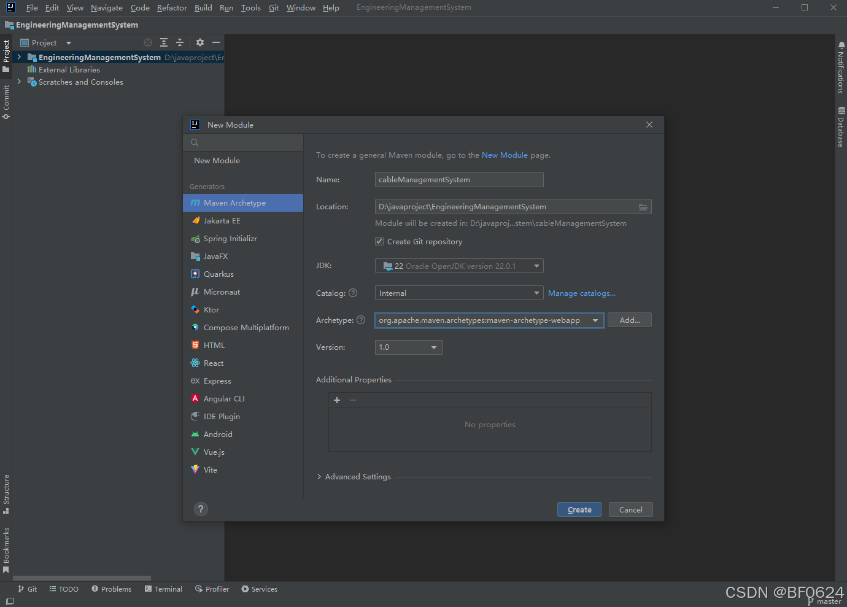Select the Android robot icon
Screen dimensions: 847x607
click(x=195, y=434)
